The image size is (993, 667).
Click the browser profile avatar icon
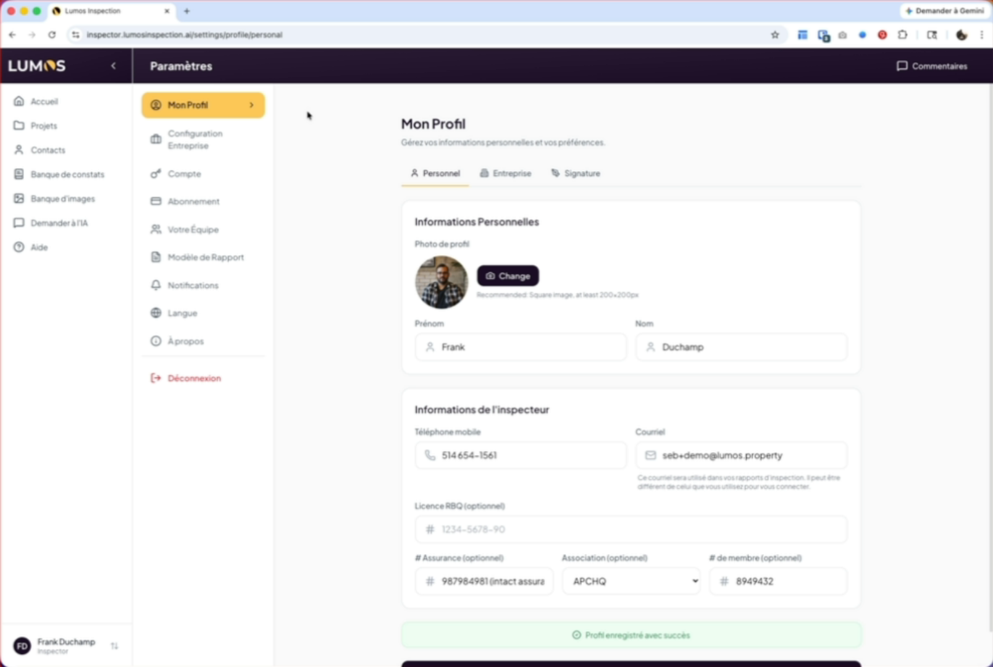pos(962,35)
